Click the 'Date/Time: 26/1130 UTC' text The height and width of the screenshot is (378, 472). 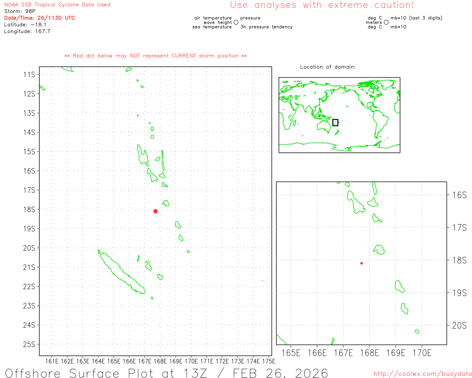point(39,18)
